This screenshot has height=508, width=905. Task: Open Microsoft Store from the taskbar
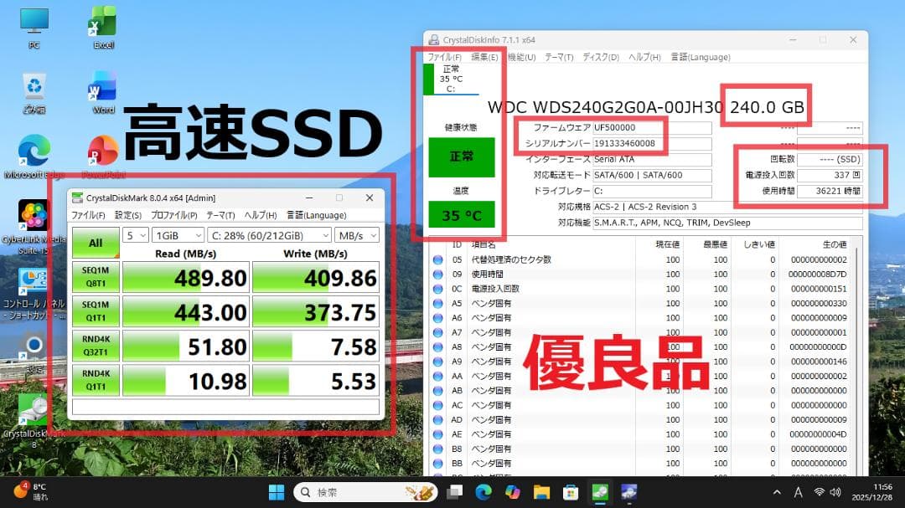point(570,492)
